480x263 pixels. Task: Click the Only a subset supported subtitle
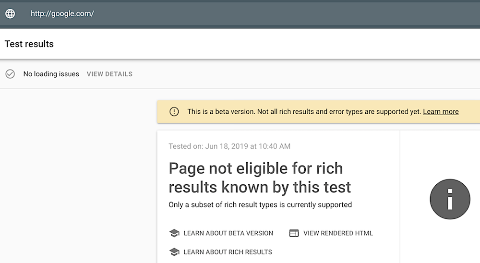click(x=260, y=204)
